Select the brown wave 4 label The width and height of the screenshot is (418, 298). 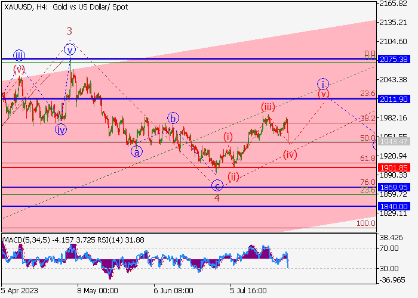tap(217, 198)
